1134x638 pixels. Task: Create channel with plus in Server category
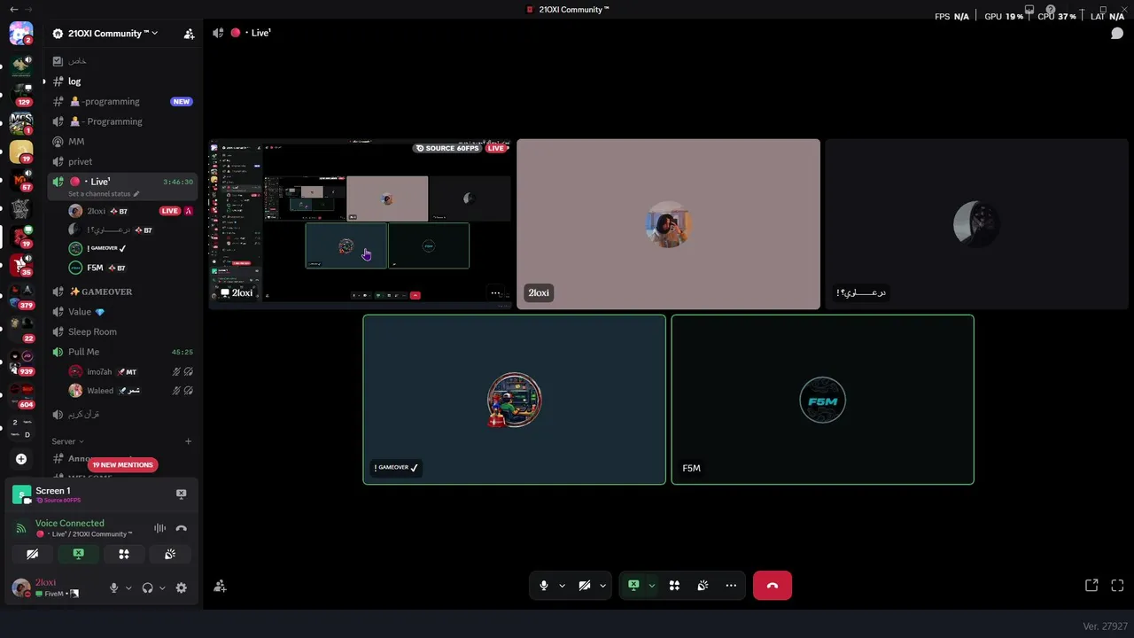(188, 441)
